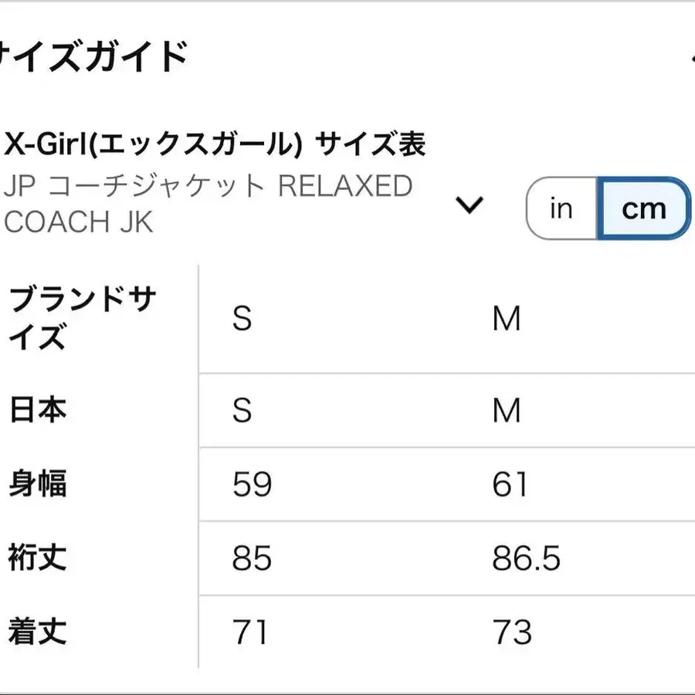Click the 身幅 measurement label
This screenshot has height=695, width=695.
tap(37, 485)
